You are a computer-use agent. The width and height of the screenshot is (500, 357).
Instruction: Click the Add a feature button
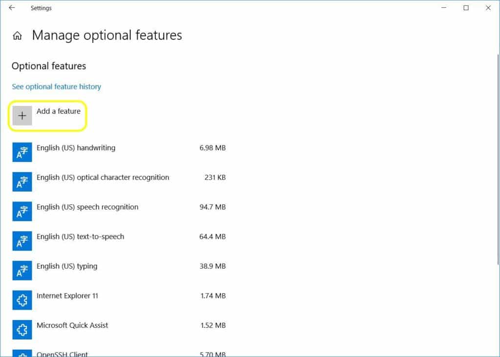pyautogui.click(x=47, y=116)
